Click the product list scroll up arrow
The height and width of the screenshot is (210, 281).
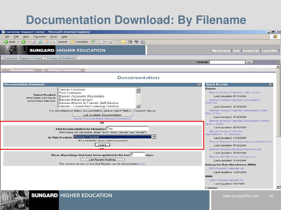(138, 90)
